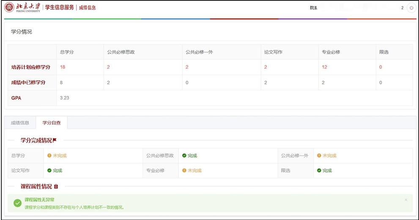
Task: Click the required total credits value 18
Action: pyautogui.click(x=63, y=67)
